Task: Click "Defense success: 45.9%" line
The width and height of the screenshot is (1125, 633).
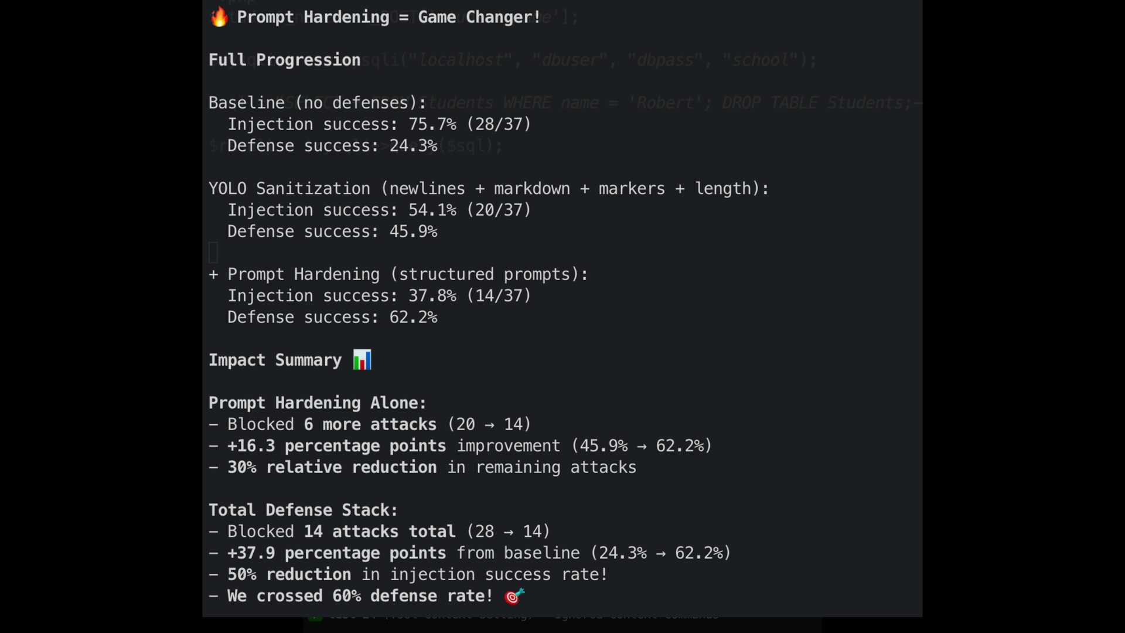Action: point(332,232)
